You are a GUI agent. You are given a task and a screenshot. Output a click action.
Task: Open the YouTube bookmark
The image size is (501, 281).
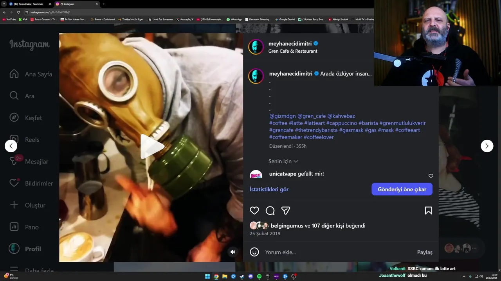click(x=9, y=19)
